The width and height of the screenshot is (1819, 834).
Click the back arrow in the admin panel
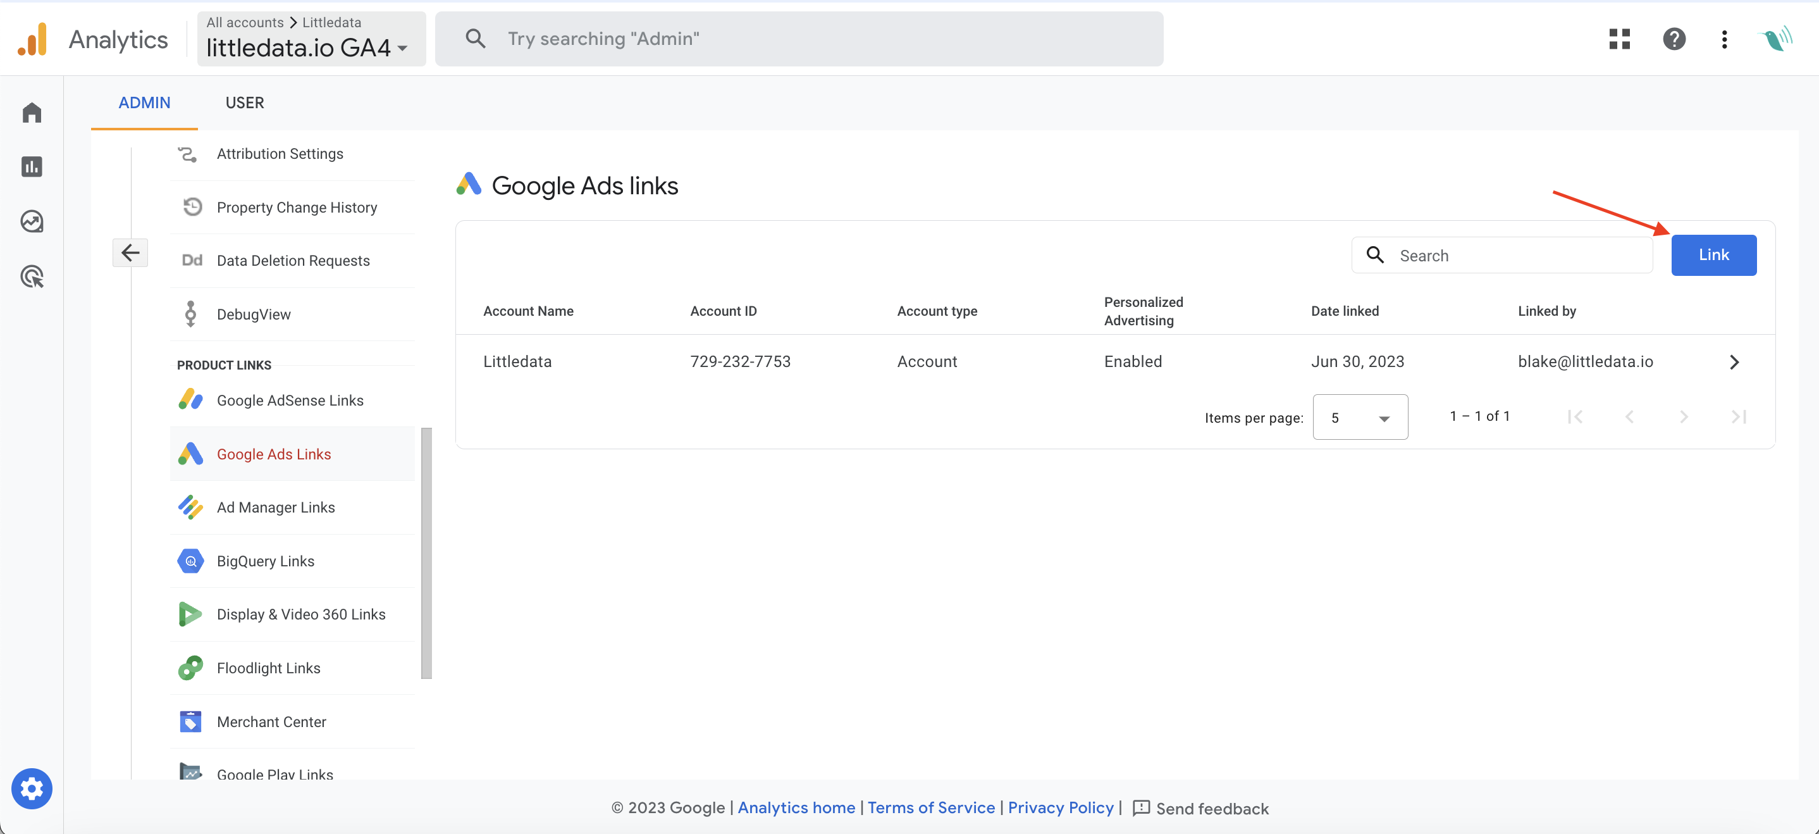click(130, 253)
